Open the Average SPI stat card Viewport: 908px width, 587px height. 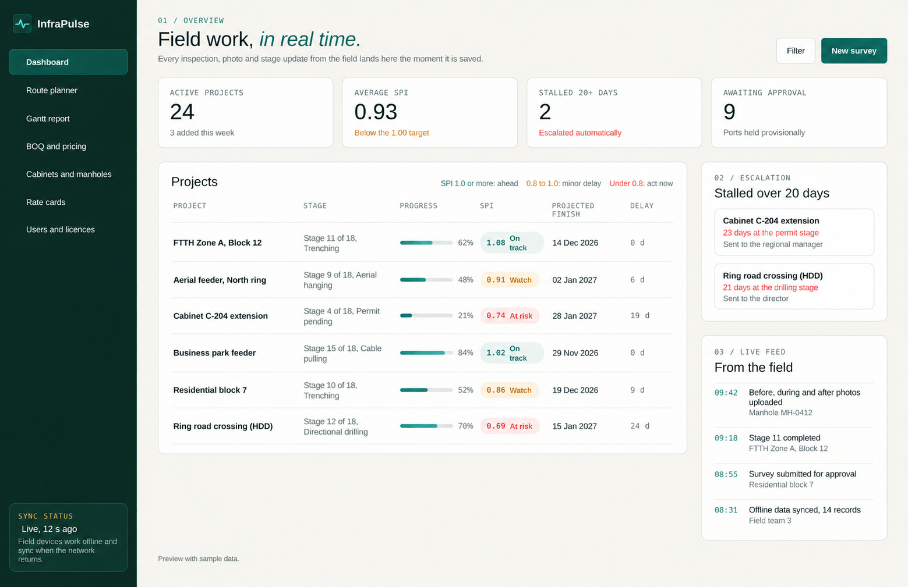(x=430, y=113)
